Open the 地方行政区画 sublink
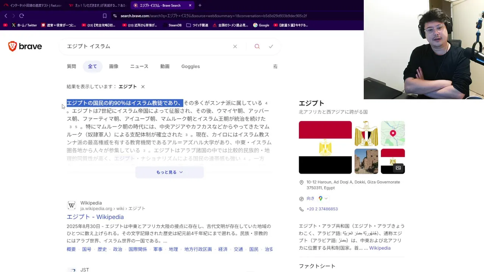 point(198,249)
